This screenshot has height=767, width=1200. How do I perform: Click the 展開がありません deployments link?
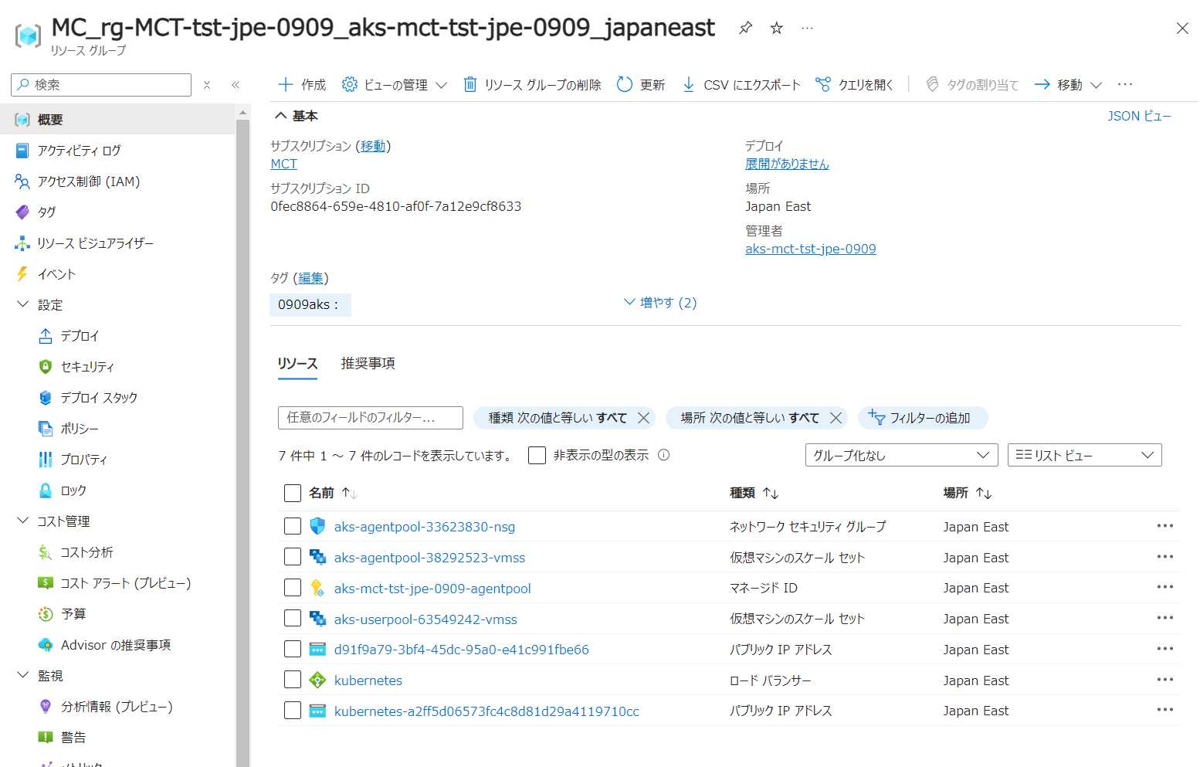coord(787,164)
